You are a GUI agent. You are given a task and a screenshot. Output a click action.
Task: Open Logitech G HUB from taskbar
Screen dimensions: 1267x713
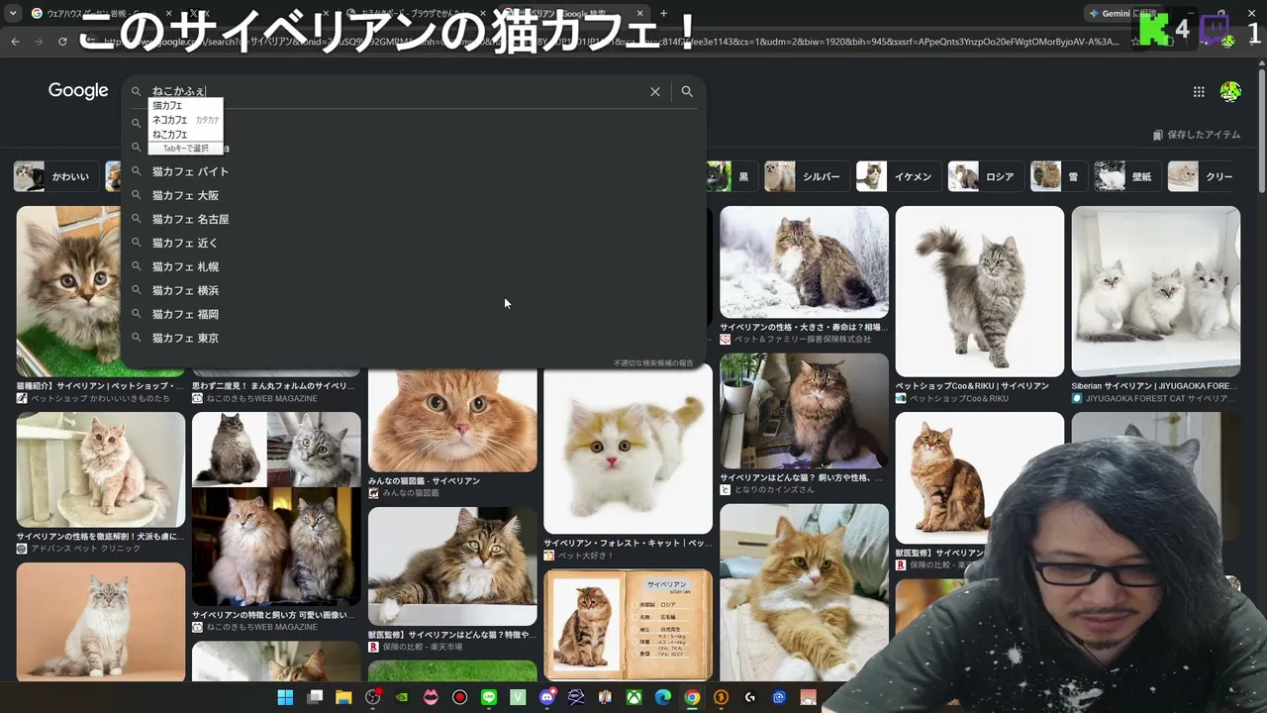(x=750, y=697)
